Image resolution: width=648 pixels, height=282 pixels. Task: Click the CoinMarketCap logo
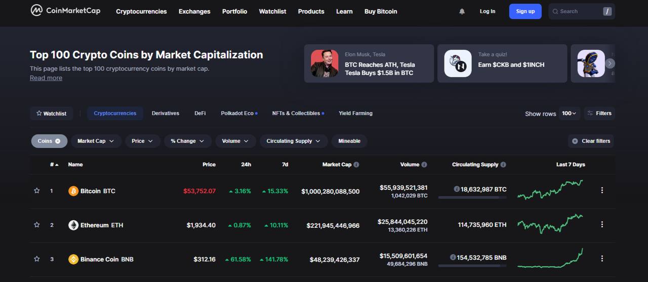click(x=65, y=11)
